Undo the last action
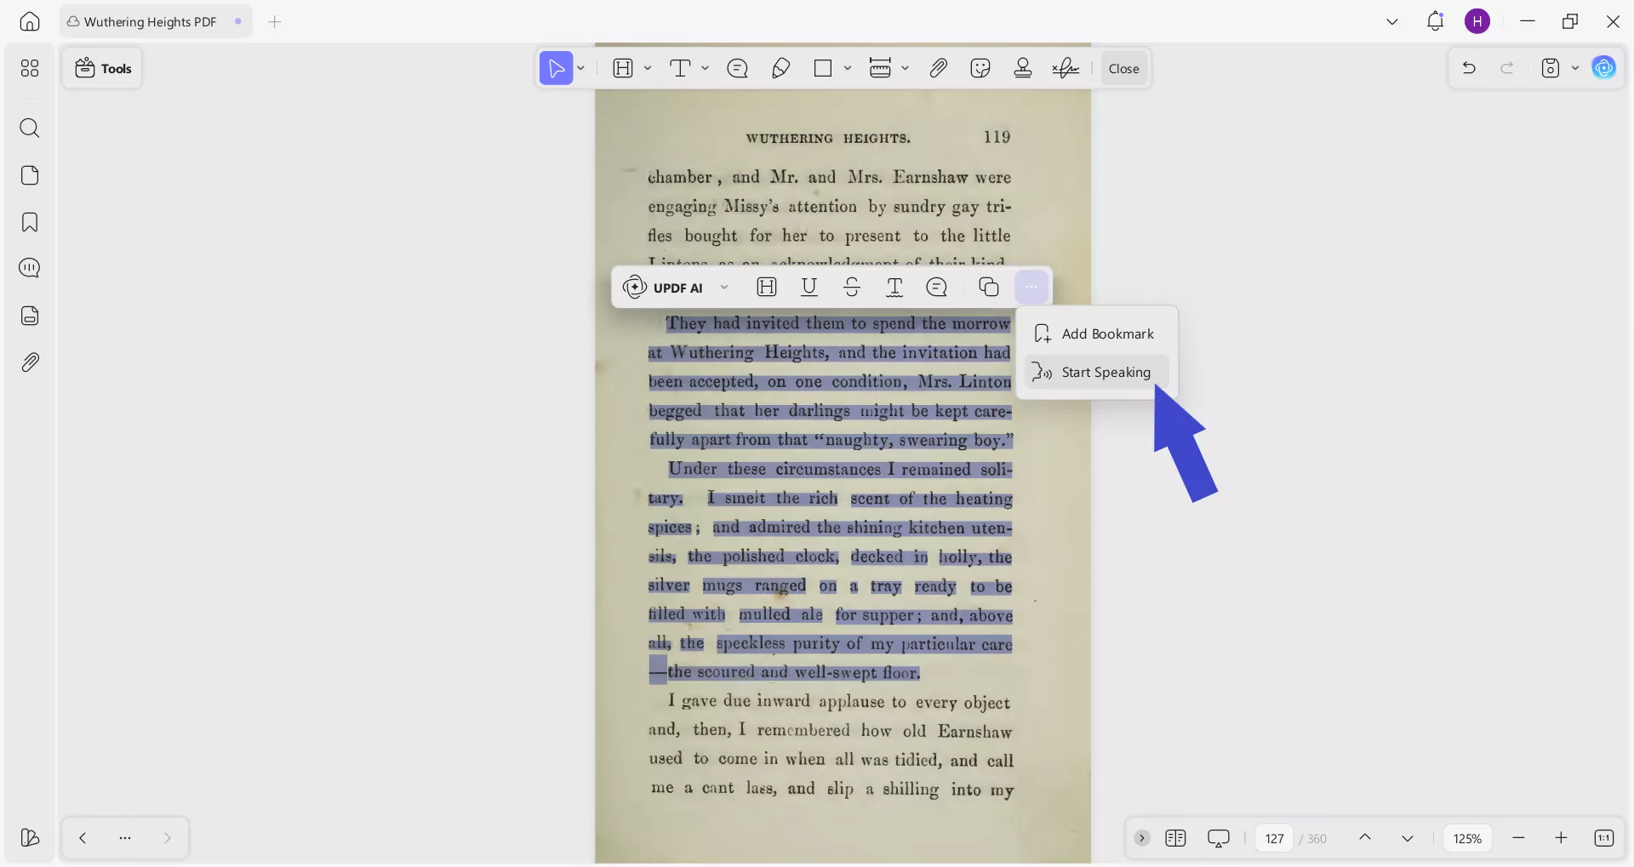 click(1469, 68)
